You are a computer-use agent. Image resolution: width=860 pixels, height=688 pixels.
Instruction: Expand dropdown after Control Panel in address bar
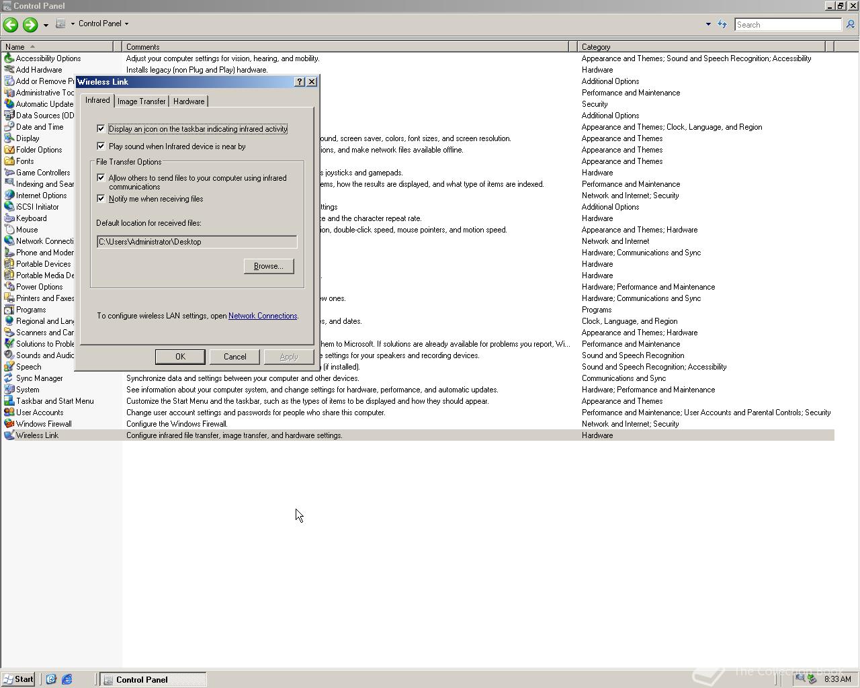(x=126, y=24)
